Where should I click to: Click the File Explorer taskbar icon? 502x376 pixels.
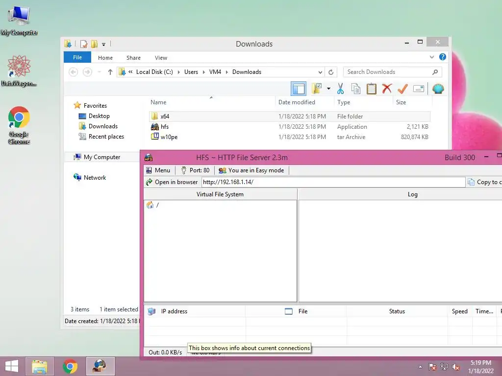tap(39, 366)
